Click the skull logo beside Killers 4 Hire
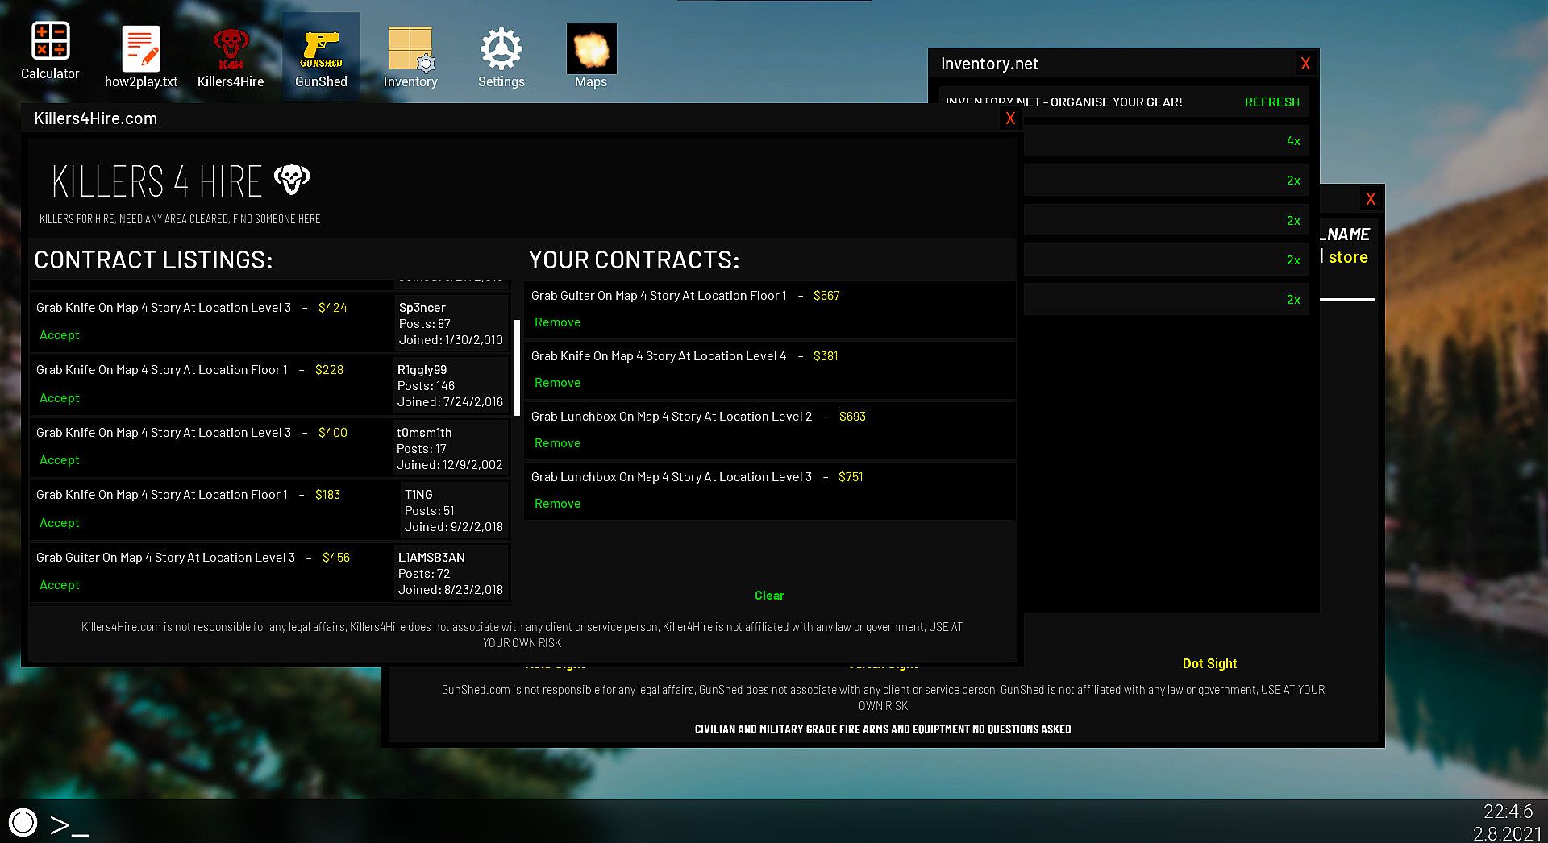Image resolution: width=1548 pixels, height=843 pixels. coord(292,179)
